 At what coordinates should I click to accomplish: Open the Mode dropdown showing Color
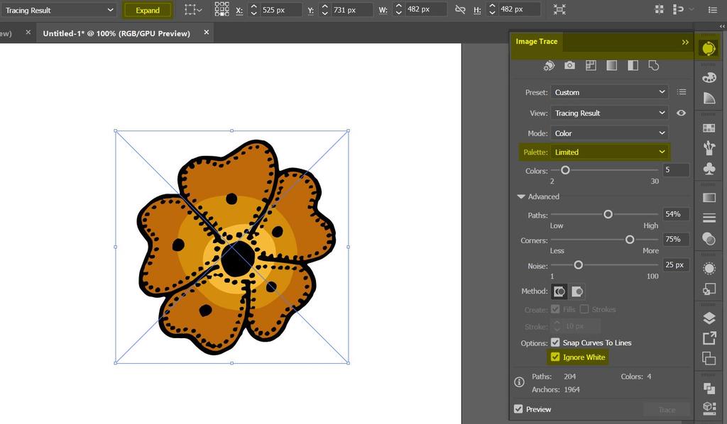point(609,133)
